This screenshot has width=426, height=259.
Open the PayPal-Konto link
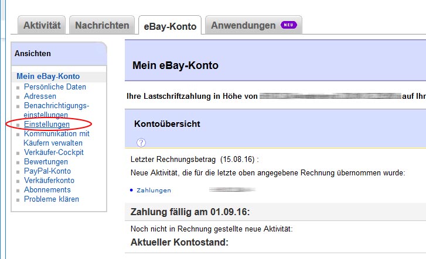tap(47, 171)
